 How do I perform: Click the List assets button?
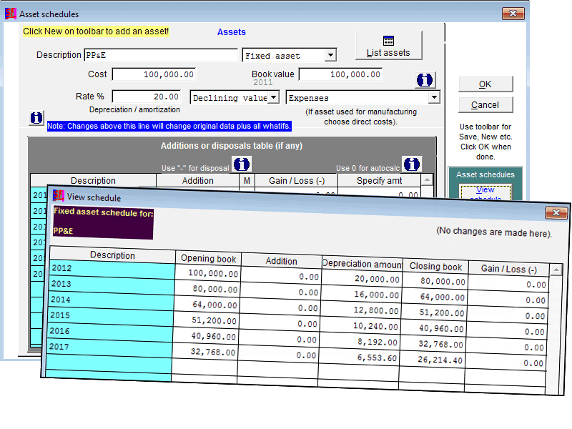pyautogui.click(x=388, y=46)
